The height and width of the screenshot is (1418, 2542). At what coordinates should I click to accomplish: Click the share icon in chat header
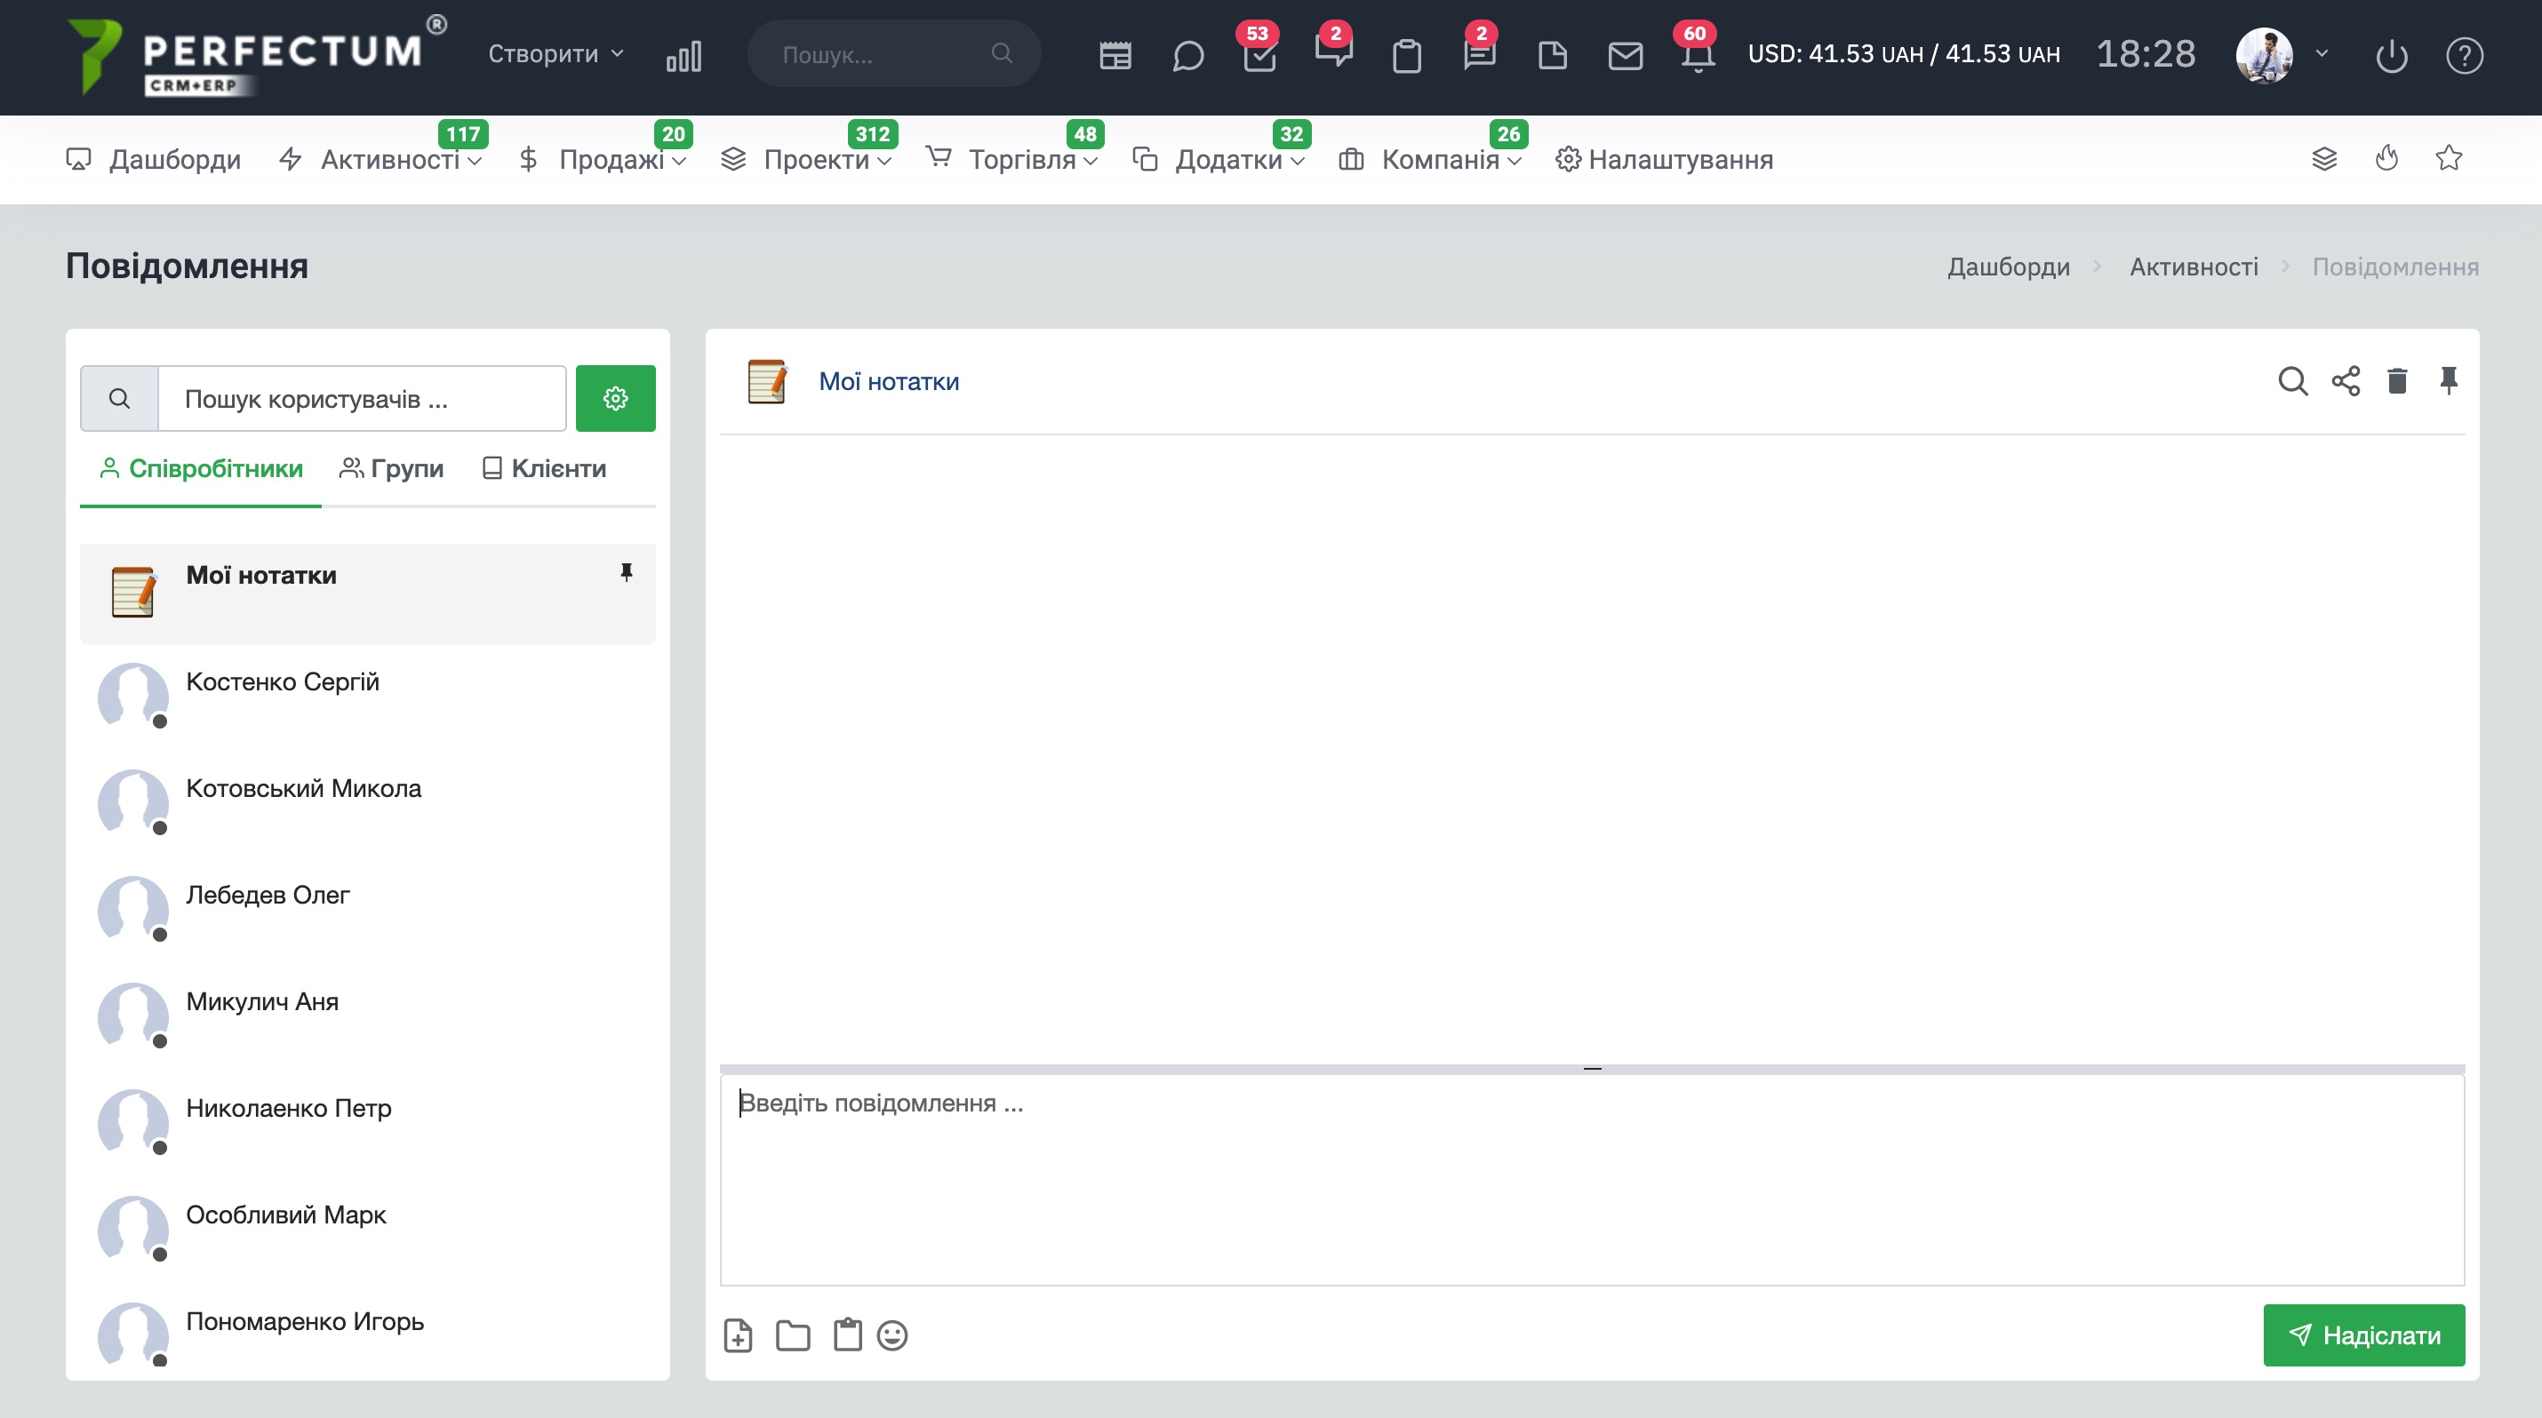2346,380
